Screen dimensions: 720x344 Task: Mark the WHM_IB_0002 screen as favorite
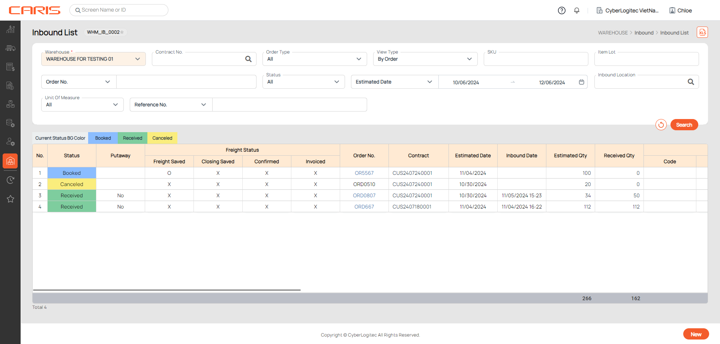(x=122, y=32)
